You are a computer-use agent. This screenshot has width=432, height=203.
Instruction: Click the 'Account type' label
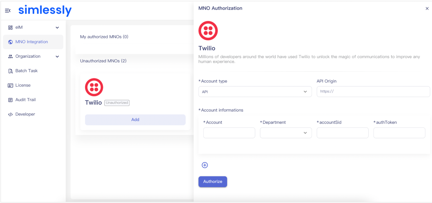213,81
